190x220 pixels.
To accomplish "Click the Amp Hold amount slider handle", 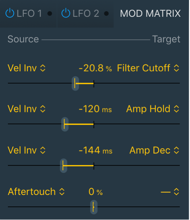I will click(x=65, y=124).
